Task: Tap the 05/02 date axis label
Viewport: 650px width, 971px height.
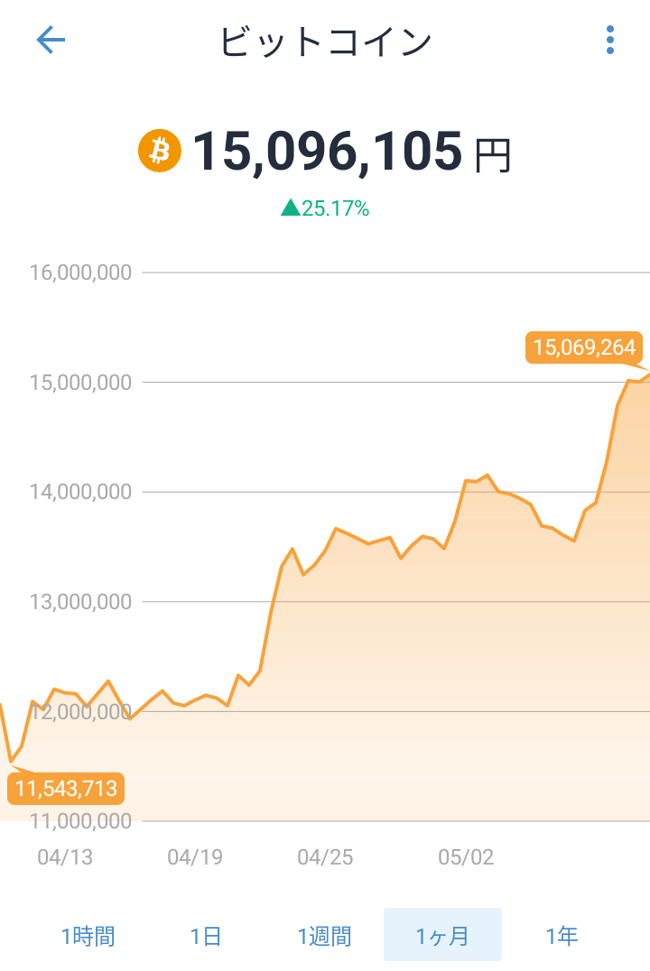Action: coord(466,857)
